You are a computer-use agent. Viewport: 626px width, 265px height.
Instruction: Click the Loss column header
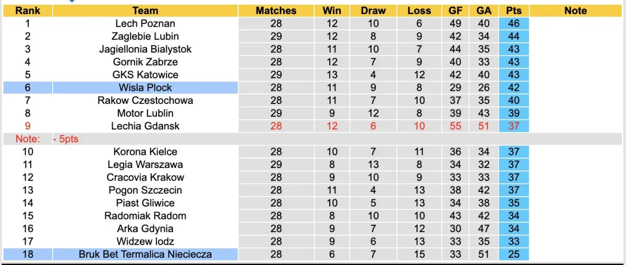point(419,10)
